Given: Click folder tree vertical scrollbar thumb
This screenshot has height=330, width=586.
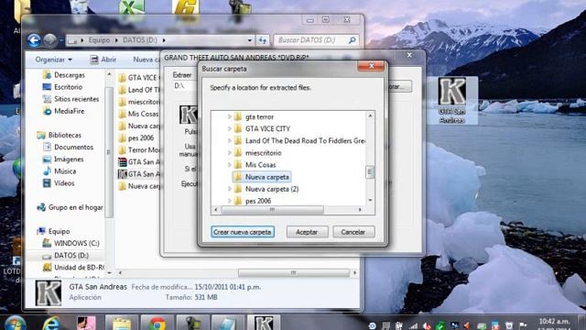Looking at the screenshot, I should click(x=370, y=172).
